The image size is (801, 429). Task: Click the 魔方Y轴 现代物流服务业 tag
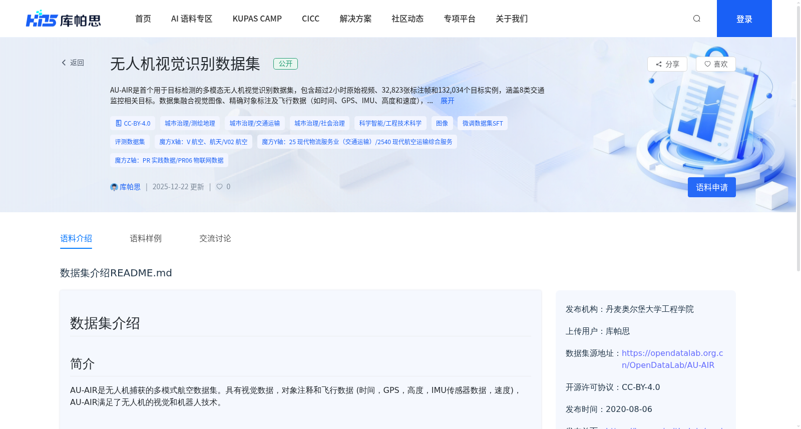357,142
